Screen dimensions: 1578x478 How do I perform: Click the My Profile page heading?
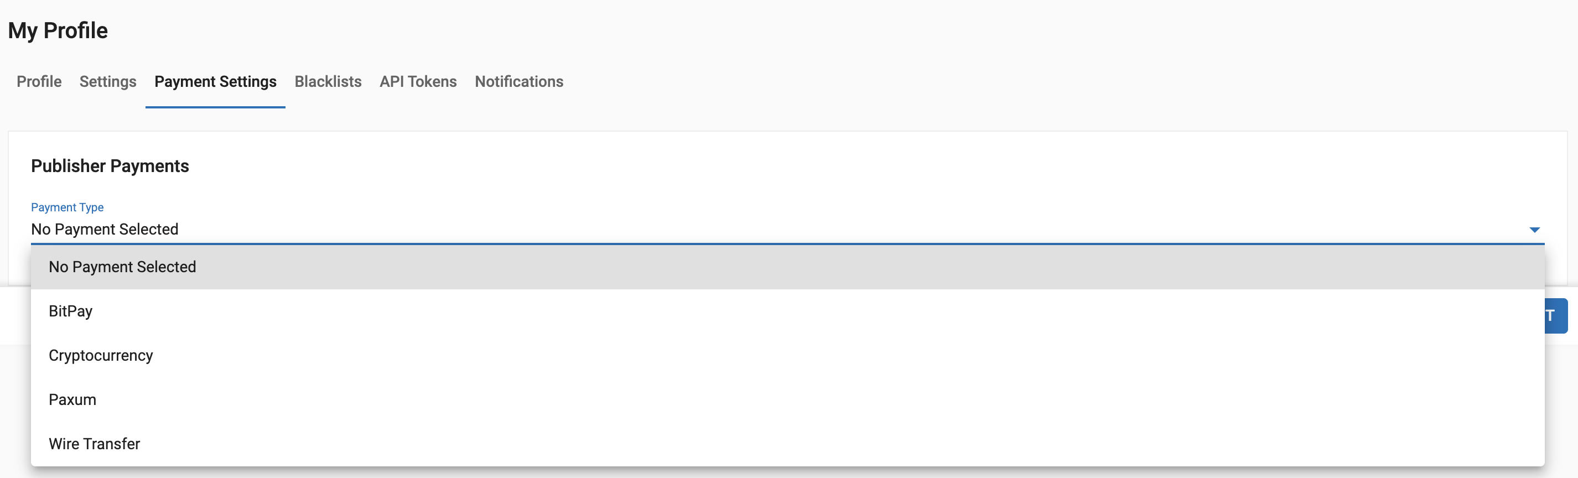click(x=58, y=30)
